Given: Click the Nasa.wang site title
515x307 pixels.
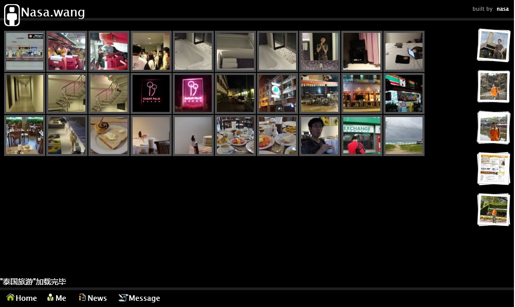Looking at the screenshot, I should (x=53, y=12).
